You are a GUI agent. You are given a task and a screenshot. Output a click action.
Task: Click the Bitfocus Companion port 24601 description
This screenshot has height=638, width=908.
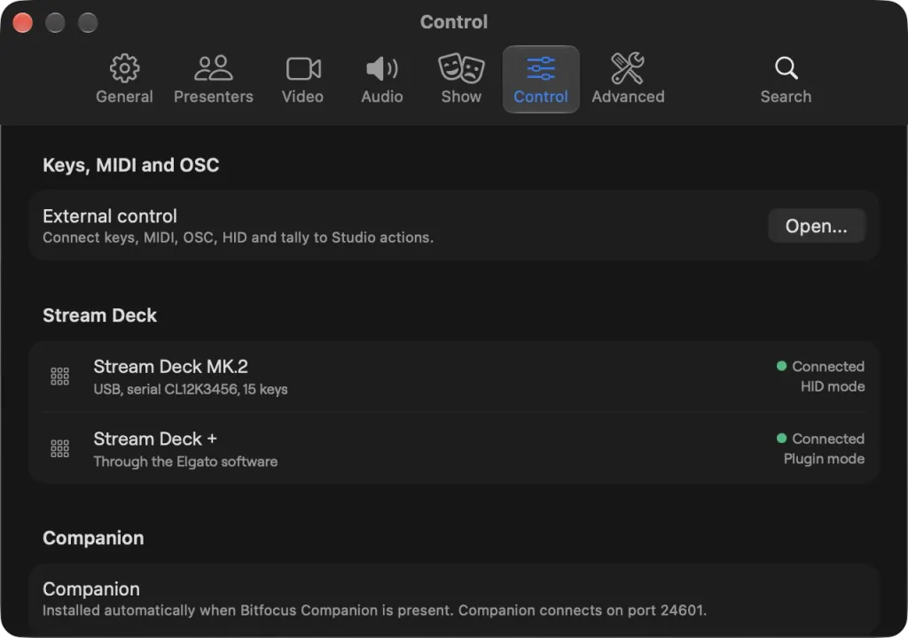click(x=375, y=611)
